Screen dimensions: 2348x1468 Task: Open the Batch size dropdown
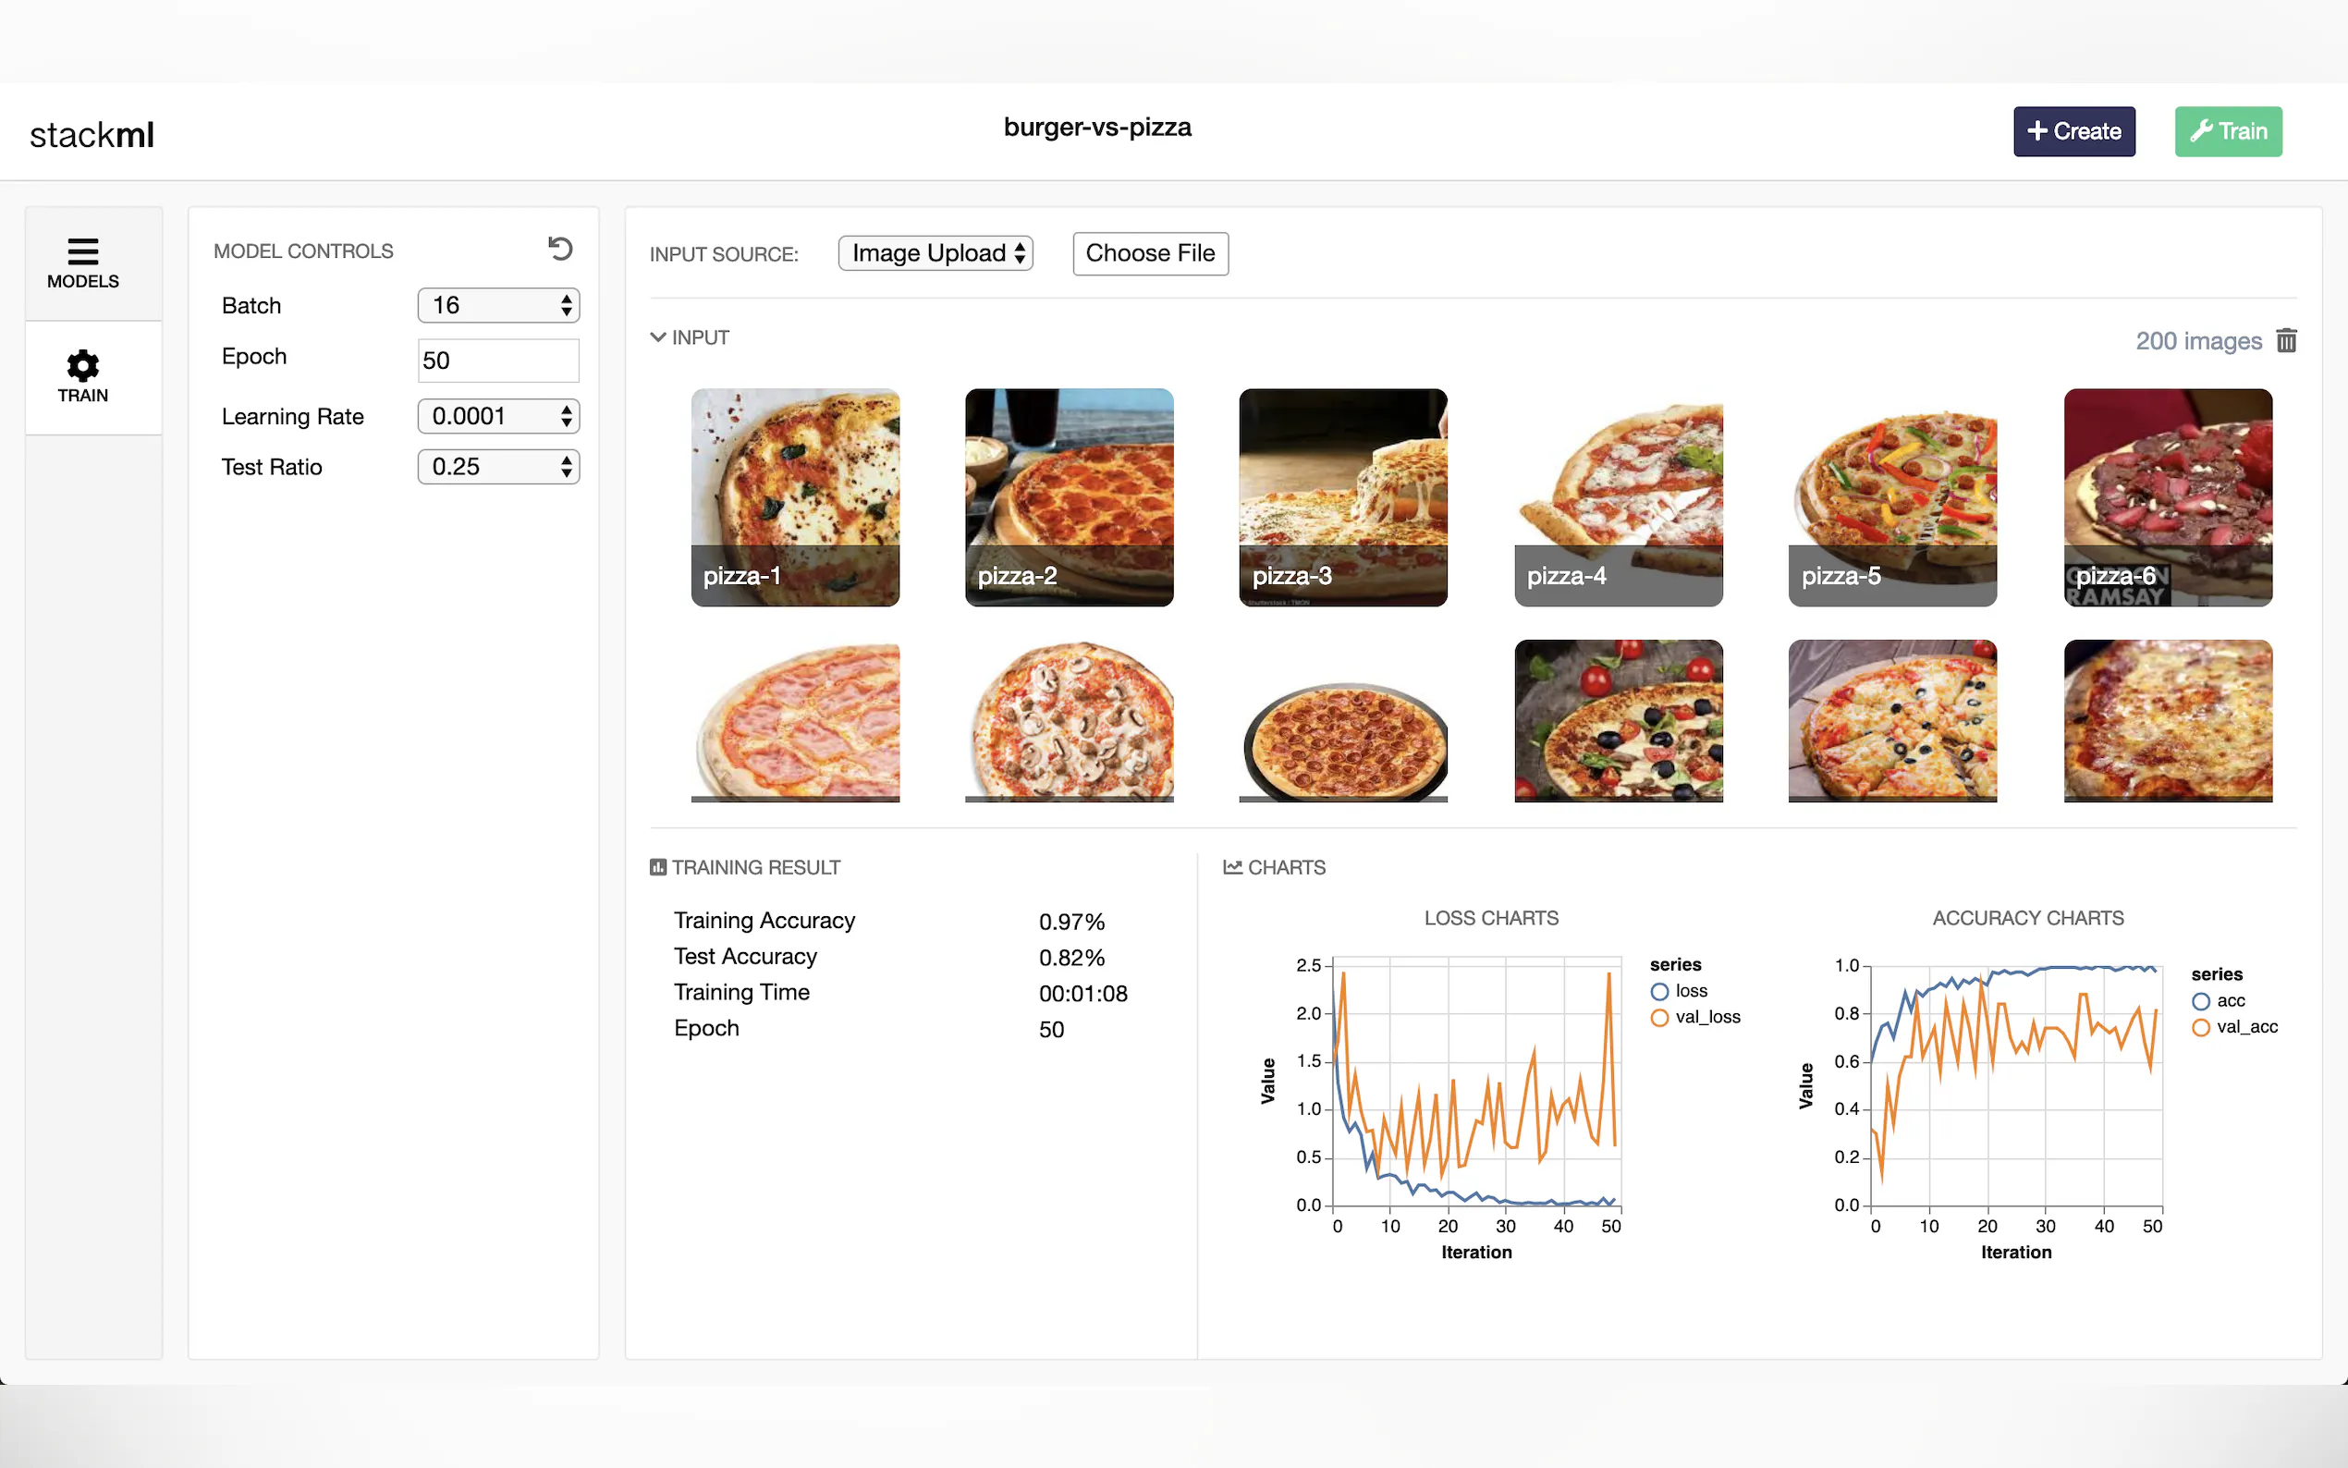point(498,305)
